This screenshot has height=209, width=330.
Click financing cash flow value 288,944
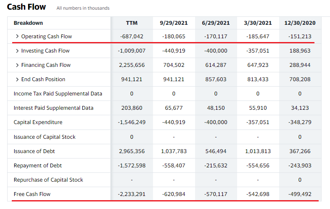point(300,65)
